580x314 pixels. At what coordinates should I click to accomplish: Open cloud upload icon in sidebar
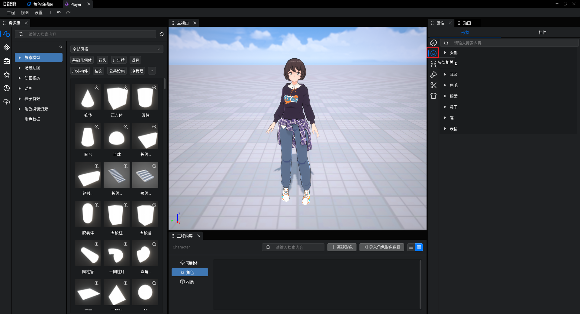pyautogui.click(x=6, y=102)
